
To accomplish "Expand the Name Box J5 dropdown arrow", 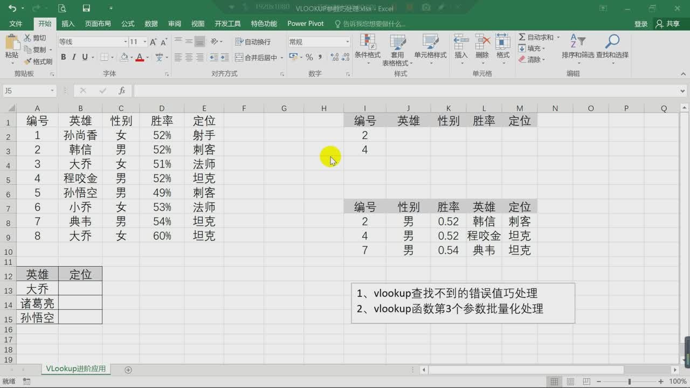I will [x=52, y=91].
